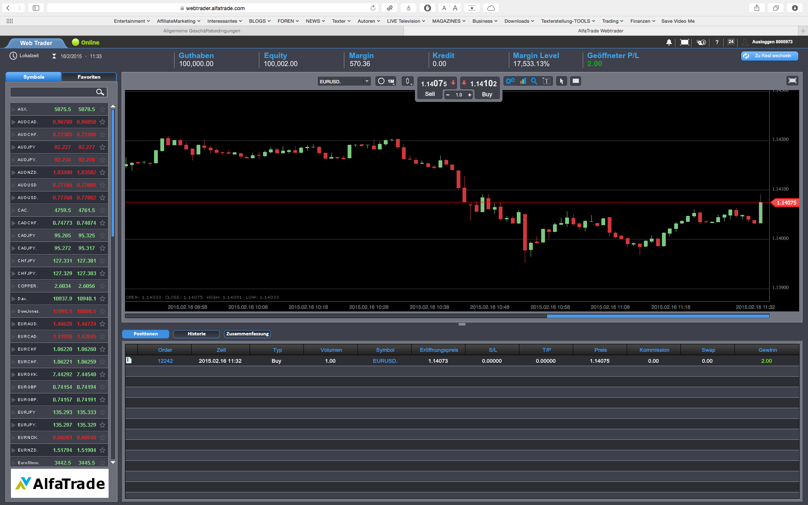Favorite the ASX. symbol star
Screen dimensions: 808x505
click(102, 109)
